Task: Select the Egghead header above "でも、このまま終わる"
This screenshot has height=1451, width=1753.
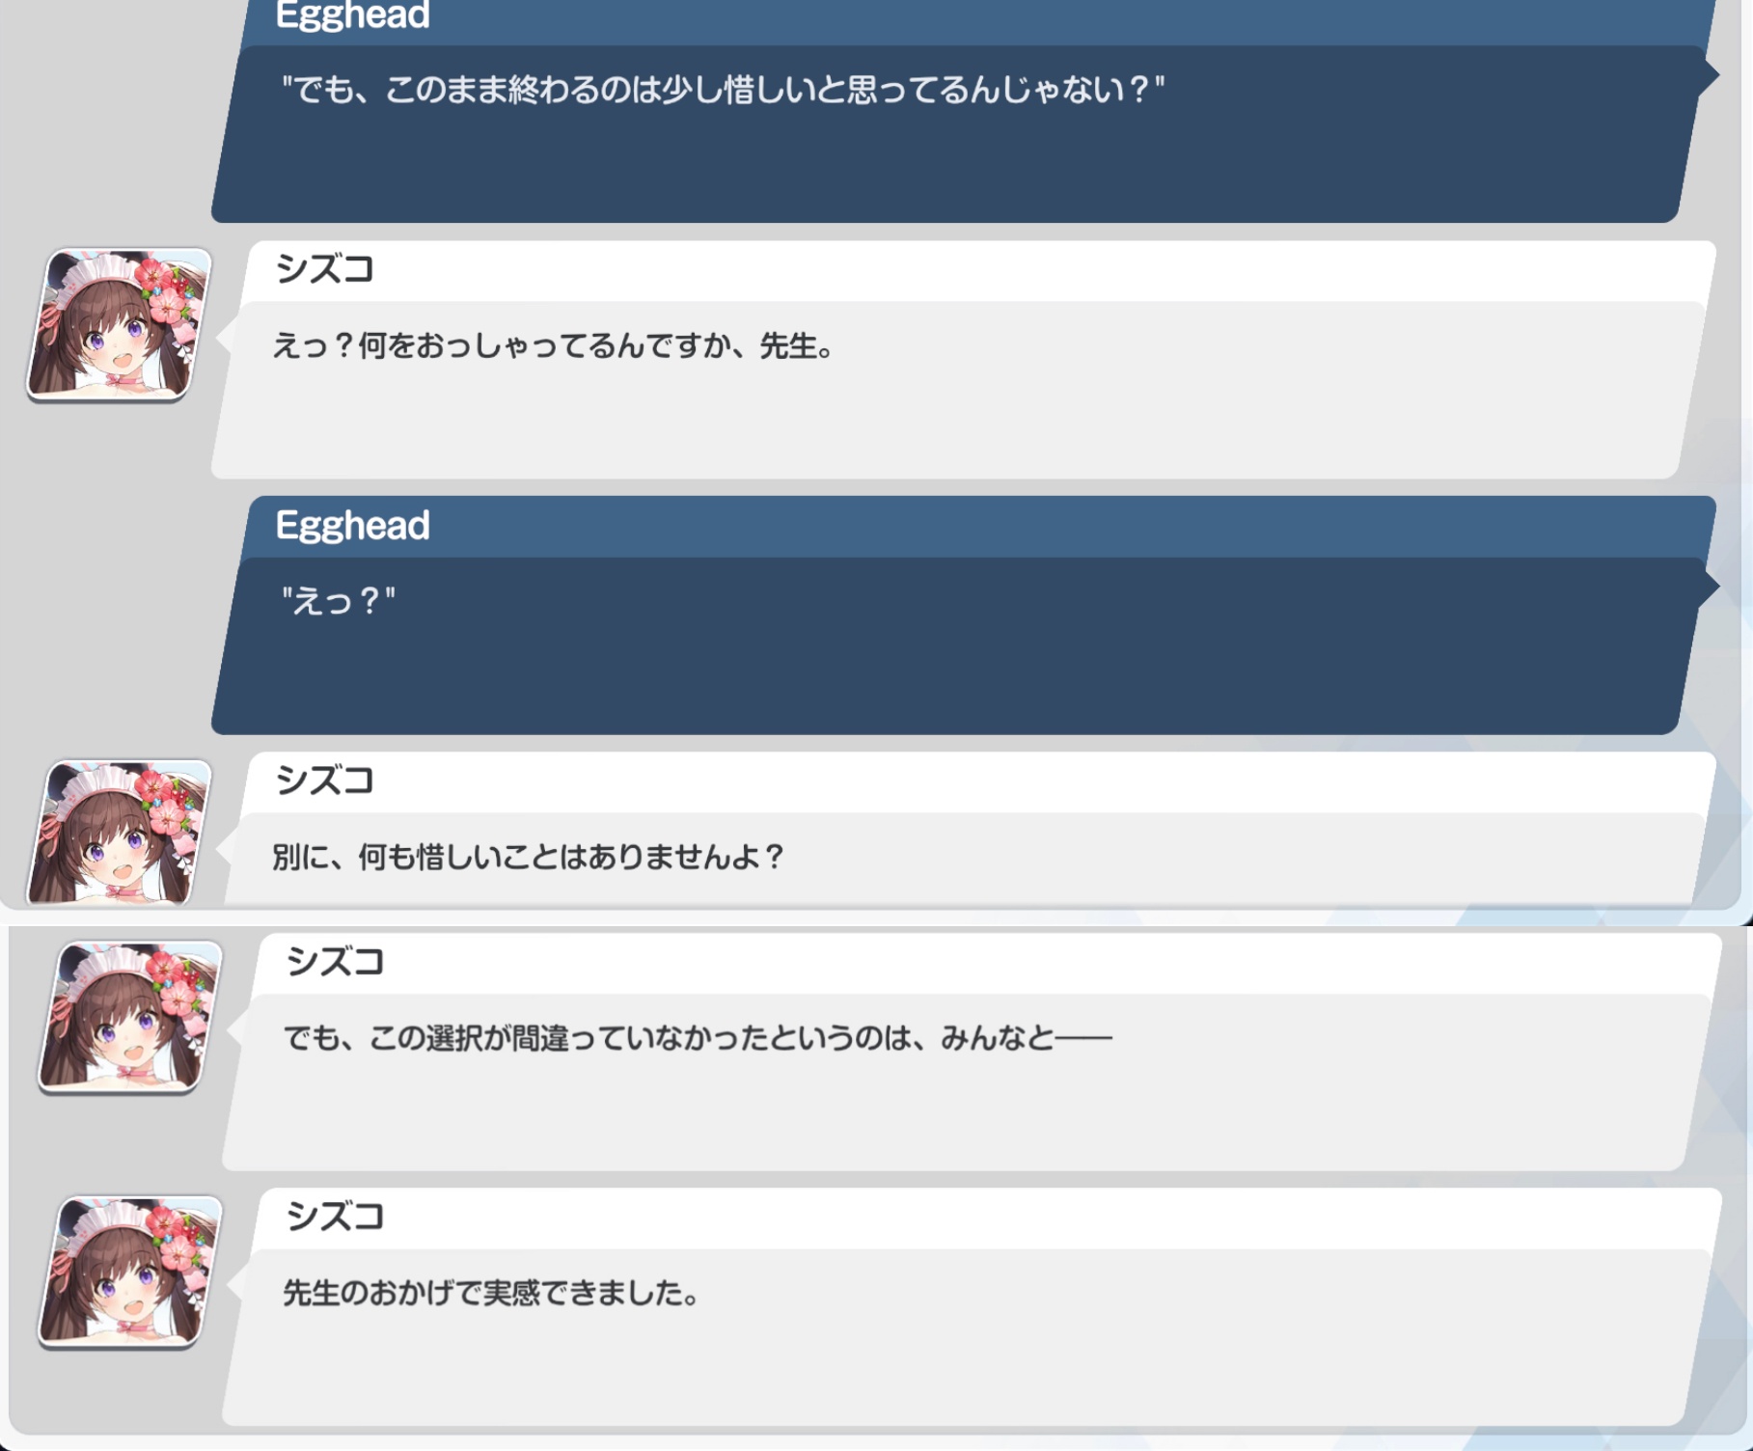Action: 352,16
